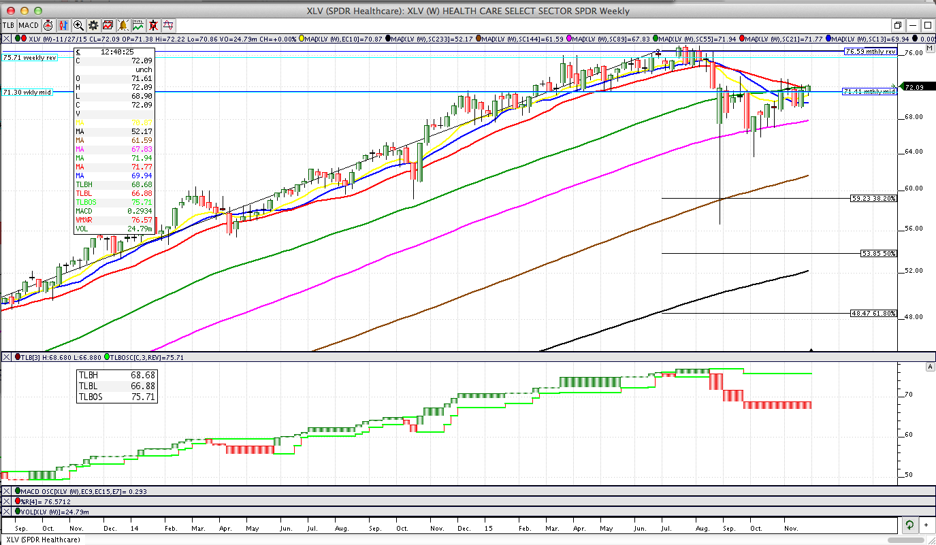The width and height of the screenshot is (936, 545).
Task: Click bright green TLBOSC color dot
Action: tap(106, 357)
